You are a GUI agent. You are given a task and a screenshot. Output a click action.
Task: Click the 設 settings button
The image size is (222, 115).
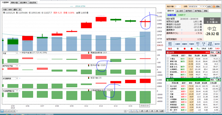20,9
